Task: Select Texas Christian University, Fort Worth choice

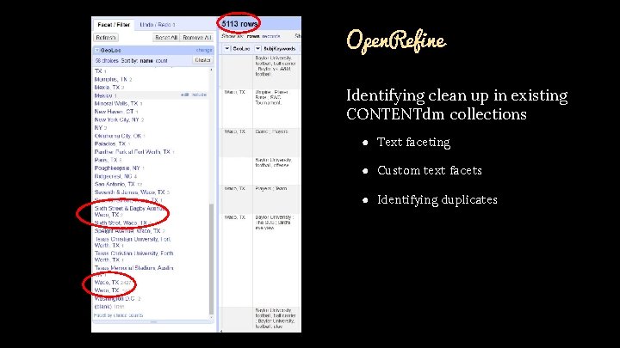Action: [133, 242]
